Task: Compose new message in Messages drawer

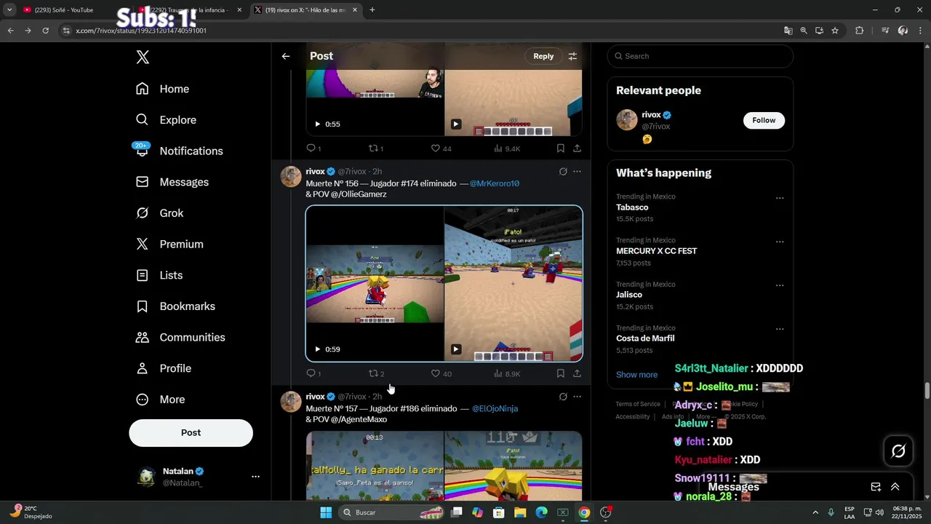Action: click(x=876, y=487)
